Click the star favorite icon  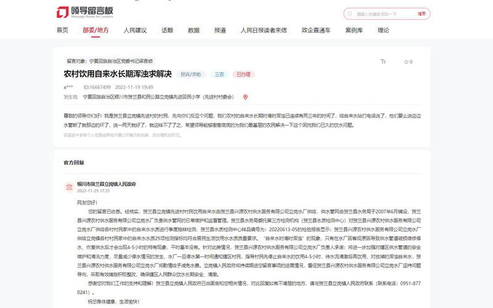point(407,62)
